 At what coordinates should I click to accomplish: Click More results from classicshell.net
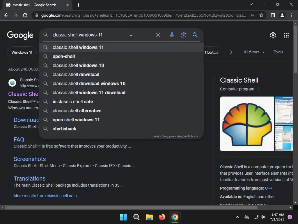click(x=45, y=196)
